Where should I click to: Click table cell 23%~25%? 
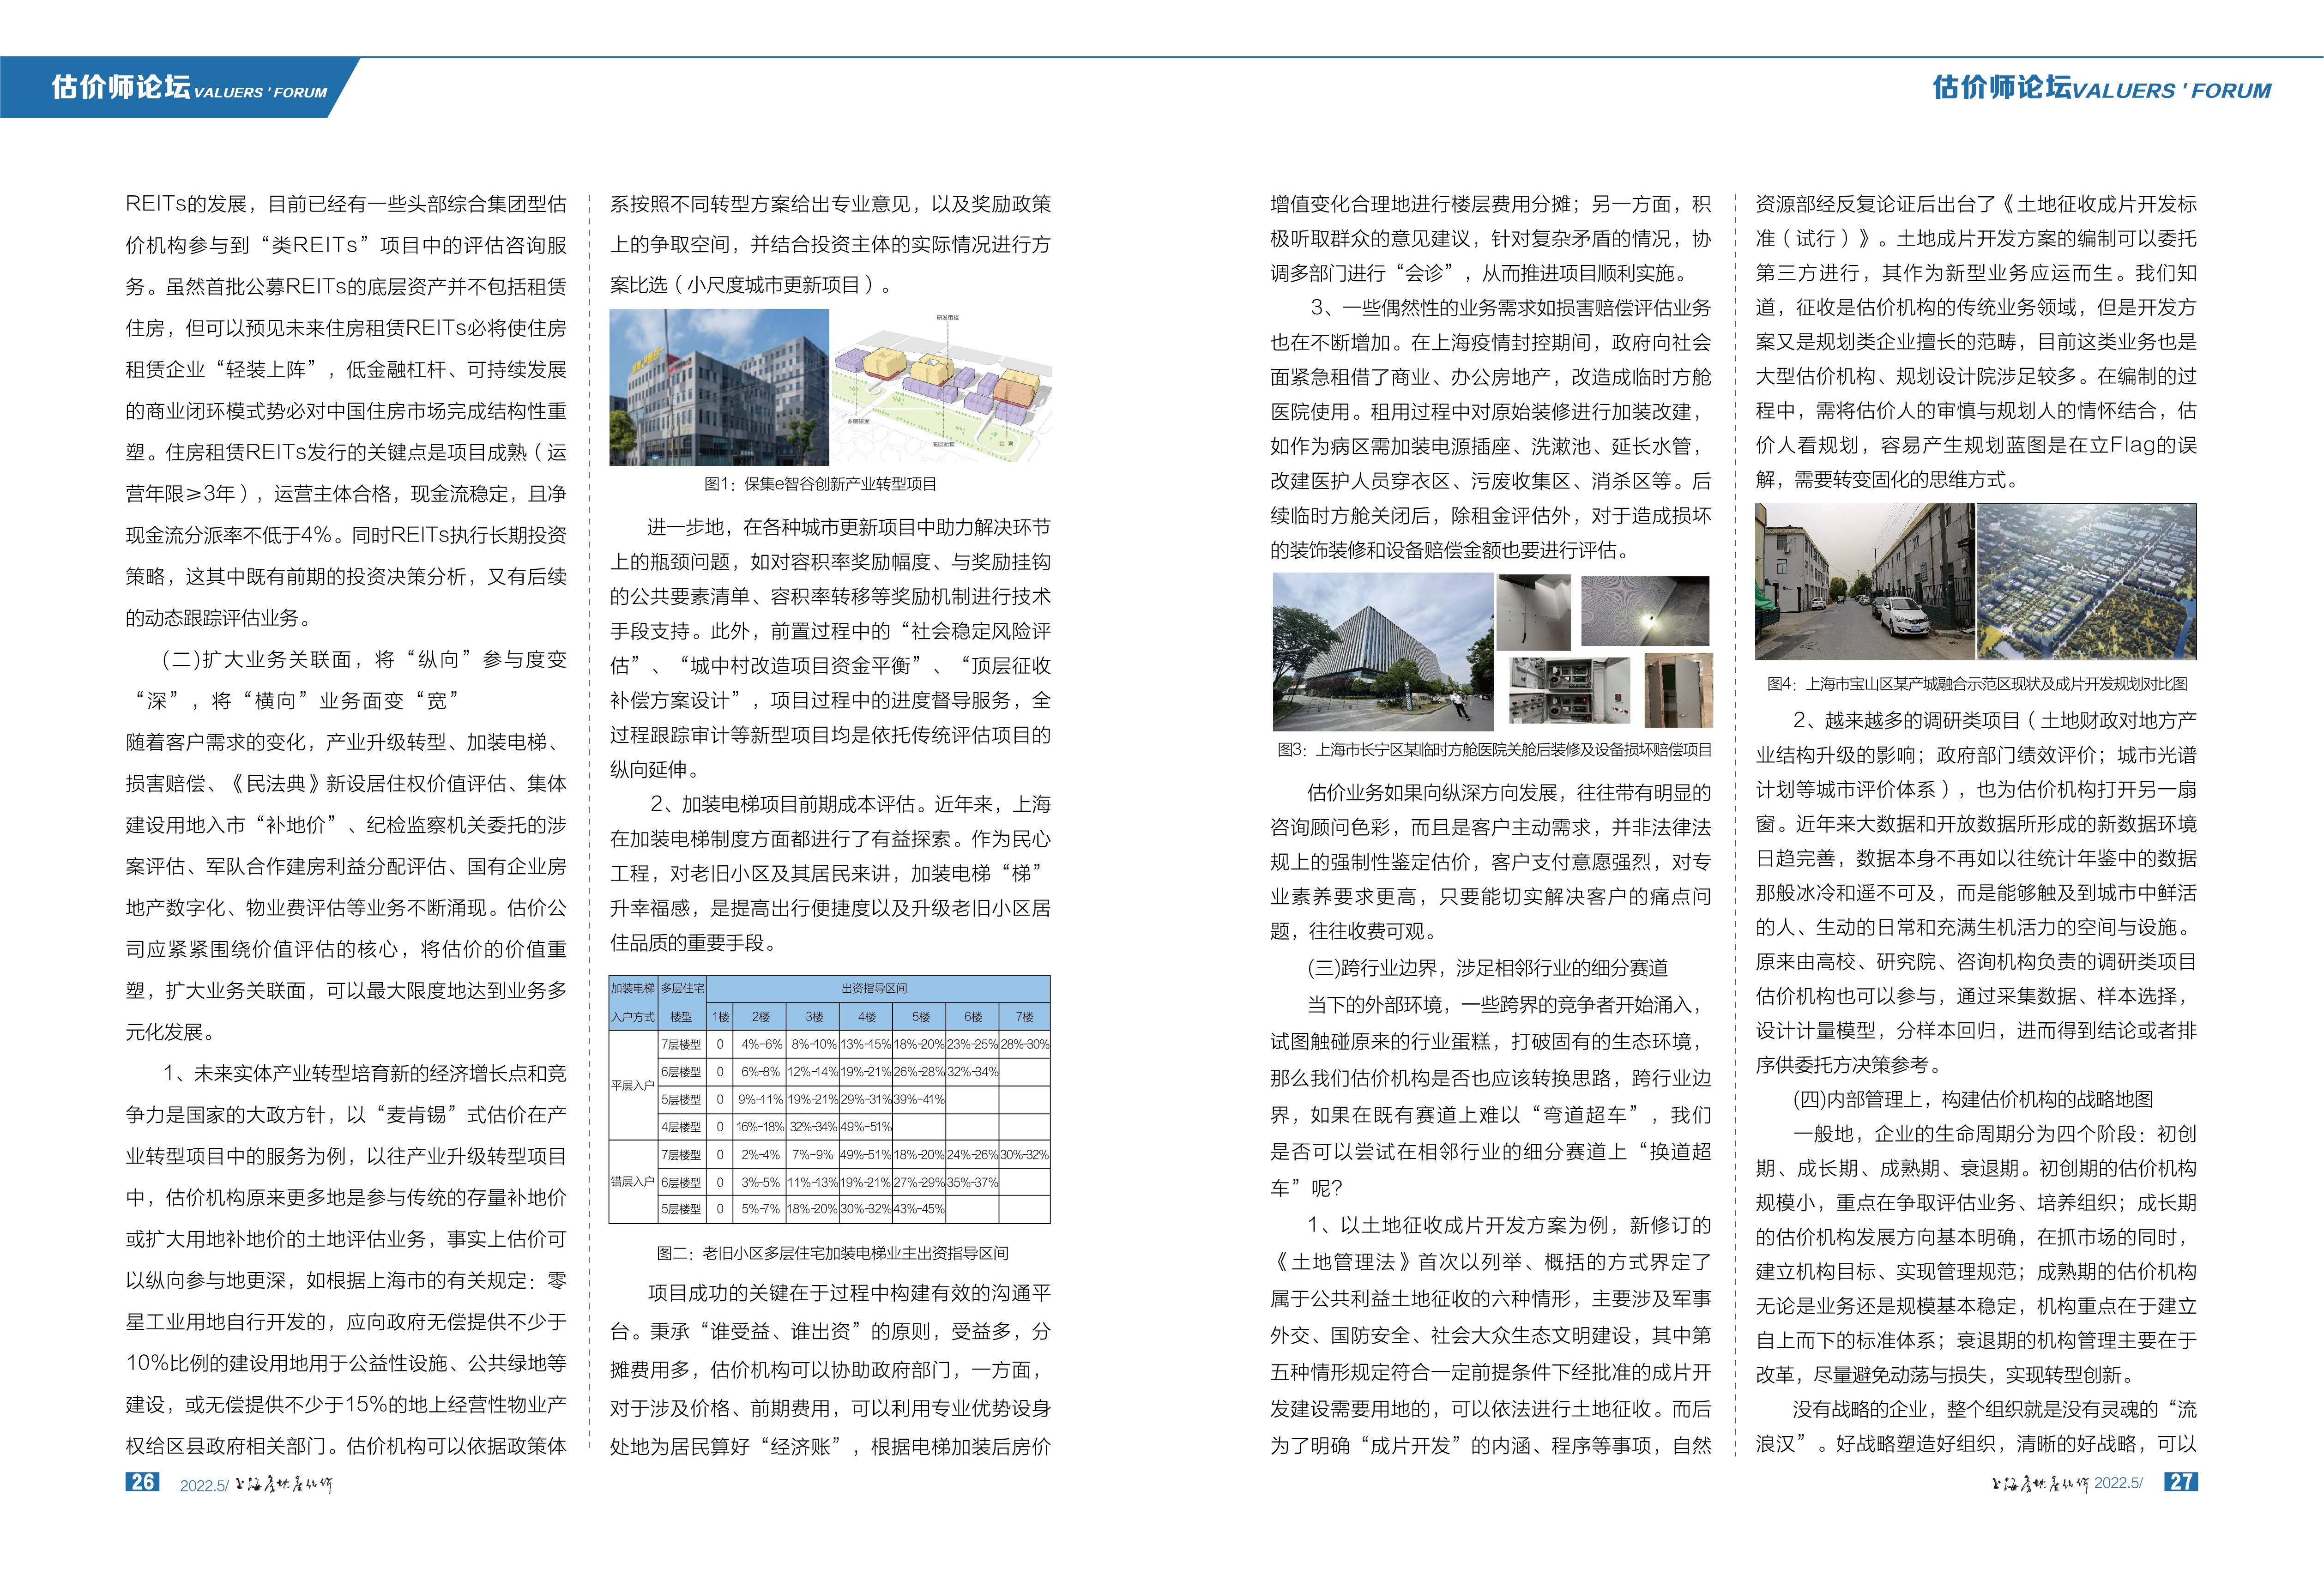(x=972, y=1044)
